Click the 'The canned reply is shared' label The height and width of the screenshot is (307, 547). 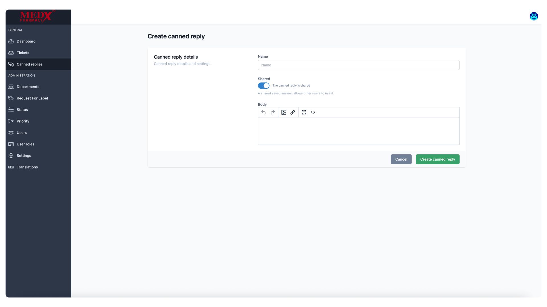click(x=291, y=86)
